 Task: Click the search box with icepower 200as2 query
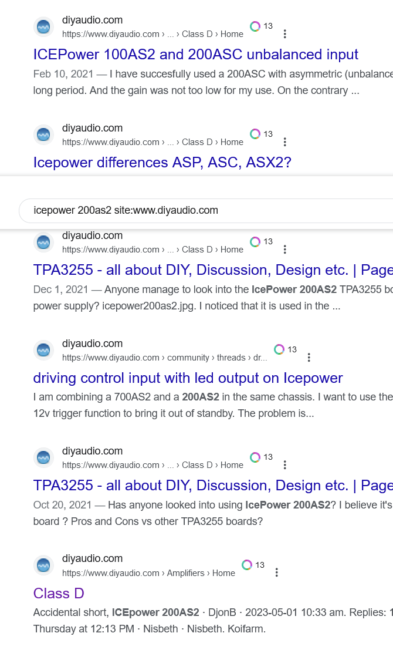pos(206,210)
